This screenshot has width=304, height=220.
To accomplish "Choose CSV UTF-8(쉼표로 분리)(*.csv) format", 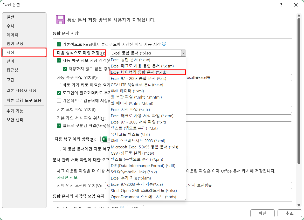I will (148, 85).
